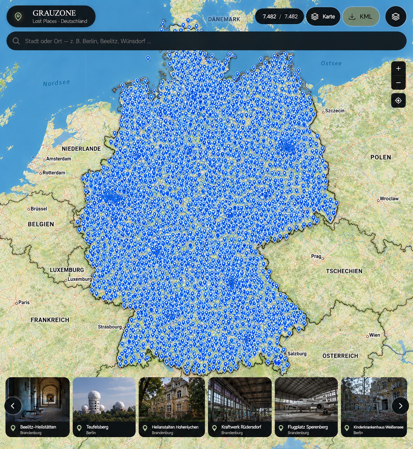
Task: Click the Luxemburg city label near the marker
Action: coord(80,279)
